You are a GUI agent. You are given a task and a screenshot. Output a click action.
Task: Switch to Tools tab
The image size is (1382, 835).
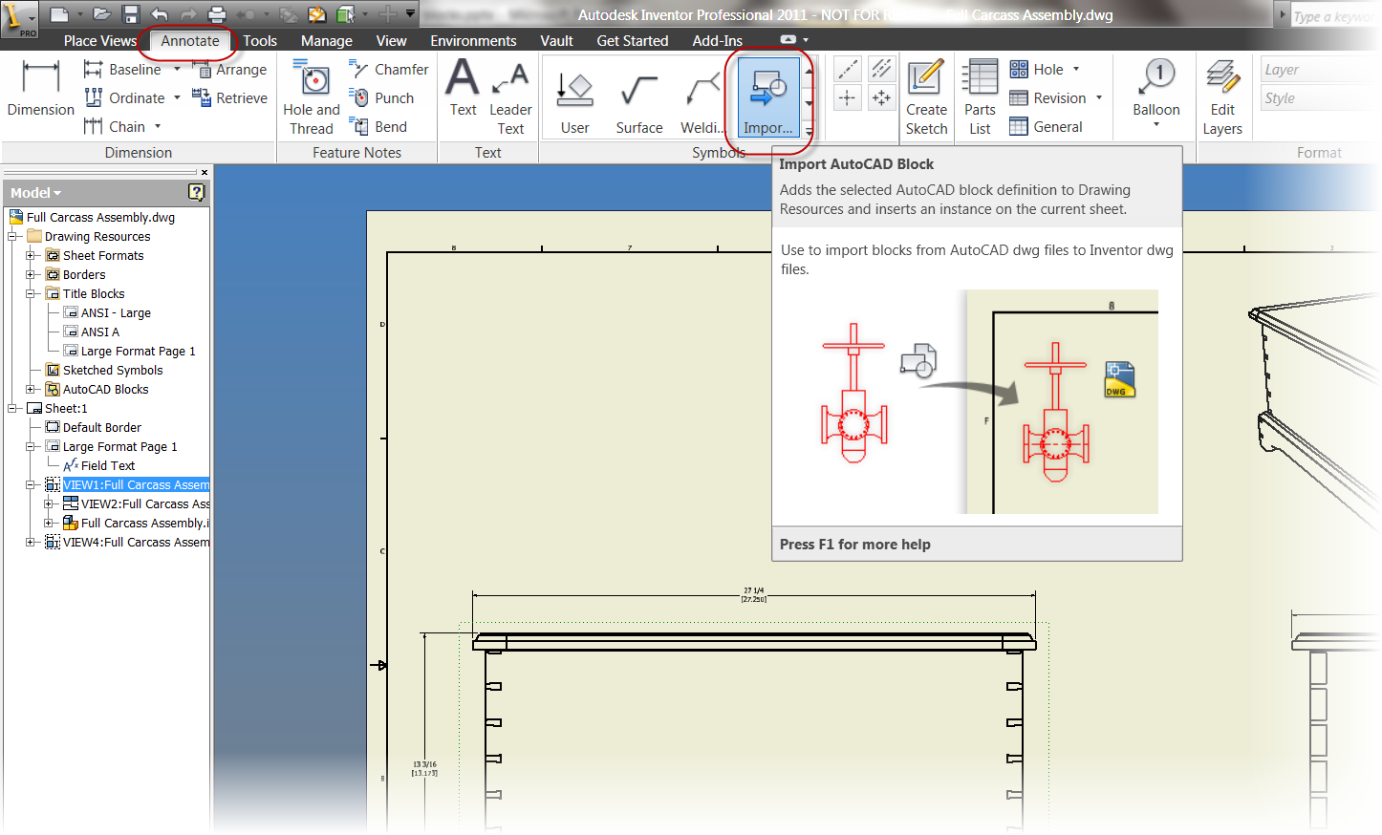(x=260, y=40)
